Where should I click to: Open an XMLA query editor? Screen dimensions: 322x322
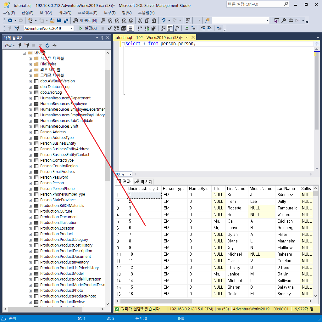pos(124,20)
